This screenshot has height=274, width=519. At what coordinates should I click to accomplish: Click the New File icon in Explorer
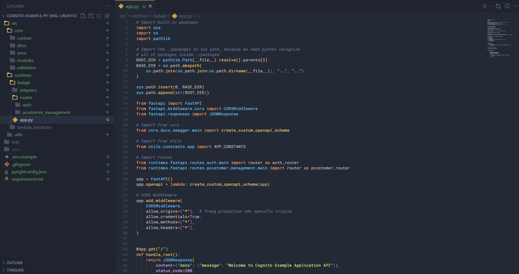tap(83, 16)
